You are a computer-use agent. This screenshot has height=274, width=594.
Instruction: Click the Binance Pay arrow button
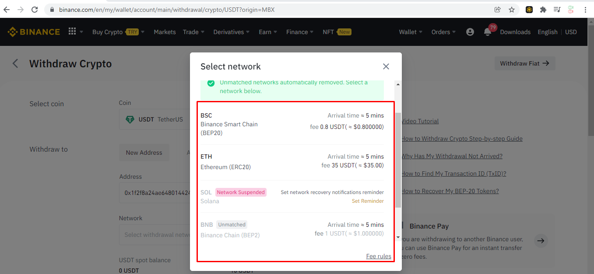tap(541, 241)
